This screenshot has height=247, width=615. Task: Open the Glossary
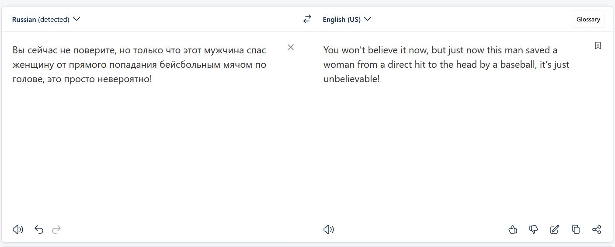click(588, 19)
